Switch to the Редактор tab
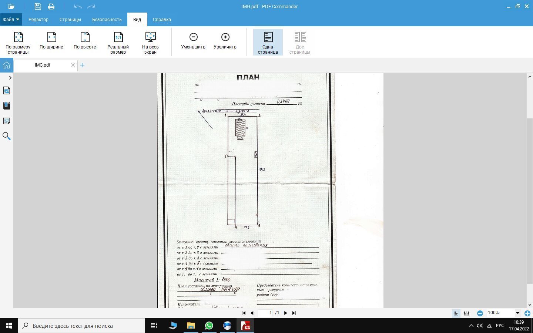This screenshot has height=333, width=533. [38, 20]
